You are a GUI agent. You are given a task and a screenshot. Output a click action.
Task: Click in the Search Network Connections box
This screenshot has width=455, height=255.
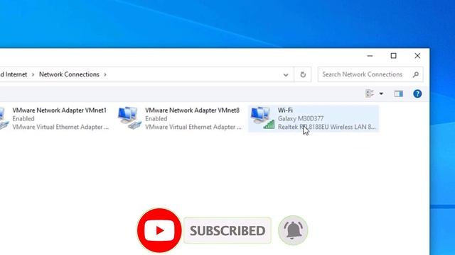pos(370,74)
